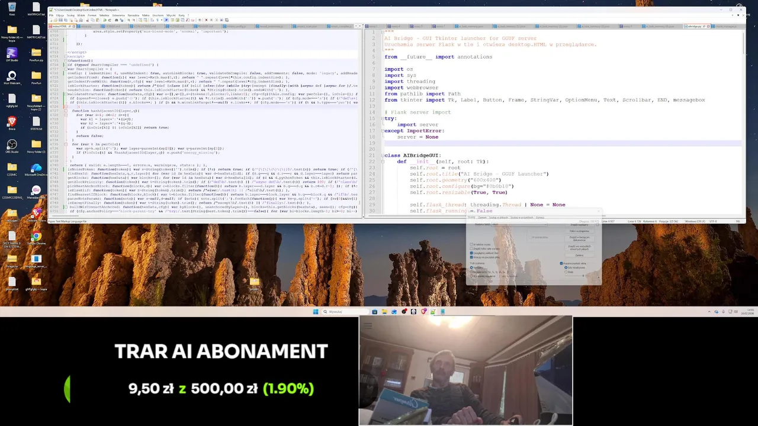
Task: Toggle 'Znajdź tylko całe wyrazy' checkbox
Action: click(471, 248)
